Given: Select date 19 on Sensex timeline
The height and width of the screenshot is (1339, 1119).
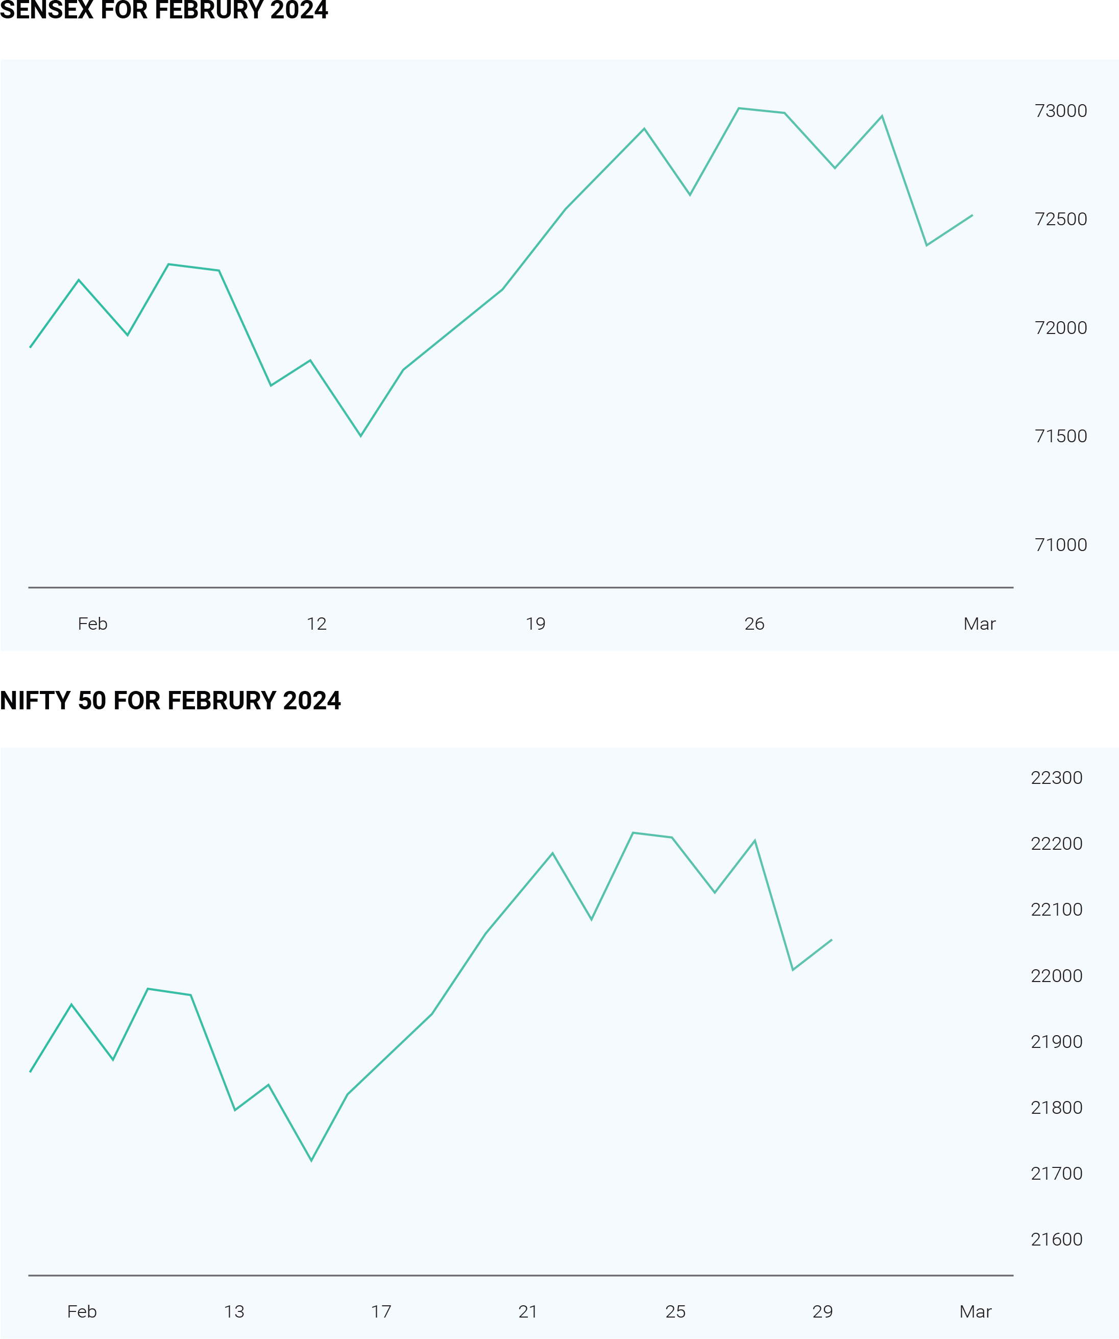Looking at the screenshot, I should point(536,624).
